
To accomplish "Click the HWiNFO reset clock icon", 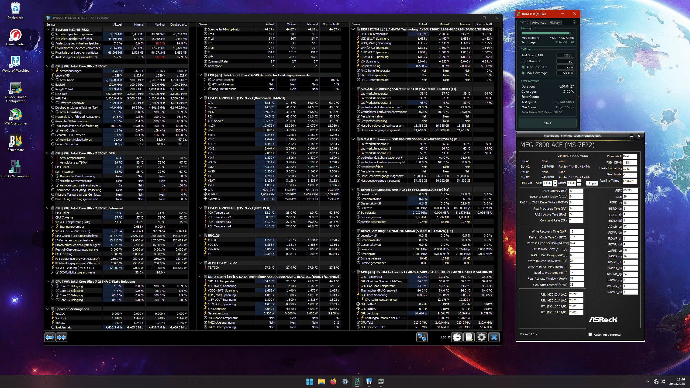I will [457, 337].
